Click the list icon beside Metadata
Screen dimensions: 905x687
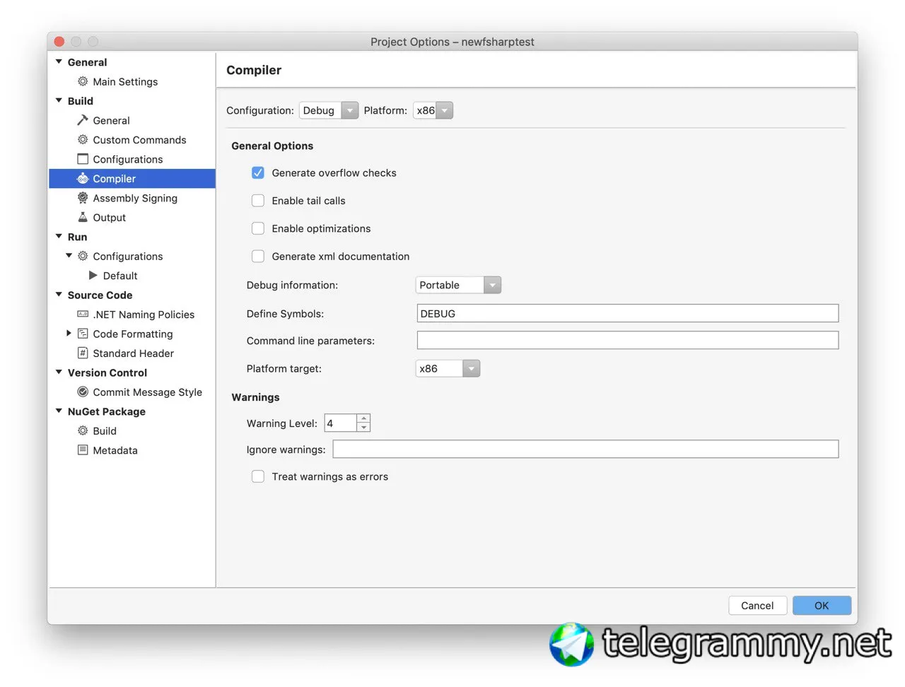tap(83, 450)
